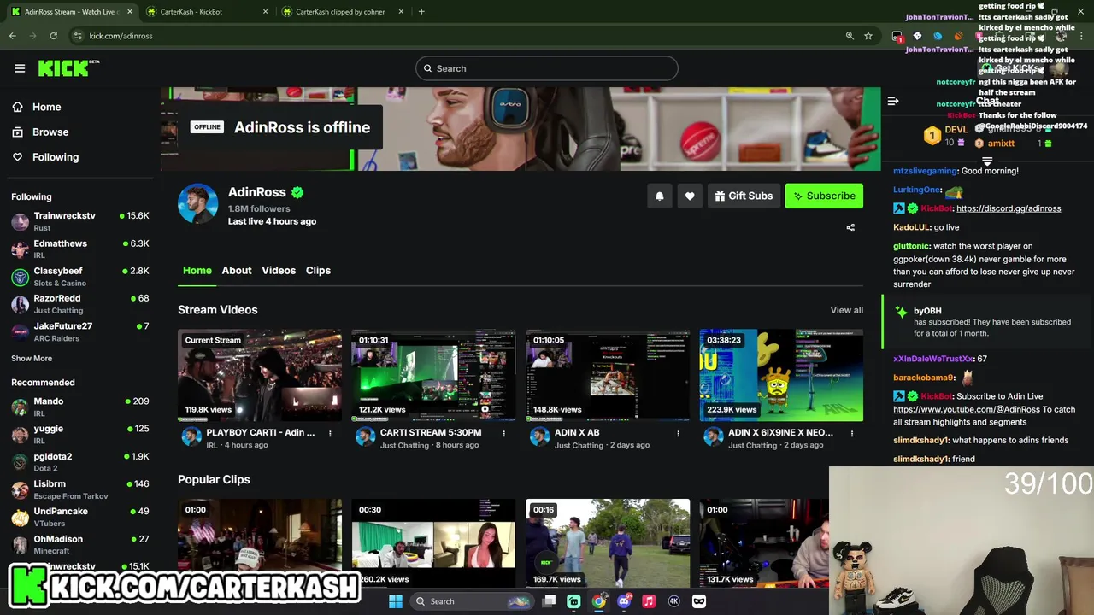This screenshot has width=1094, height=615.
Task: Bookmark this page with star icon
Action: [868, 36]
